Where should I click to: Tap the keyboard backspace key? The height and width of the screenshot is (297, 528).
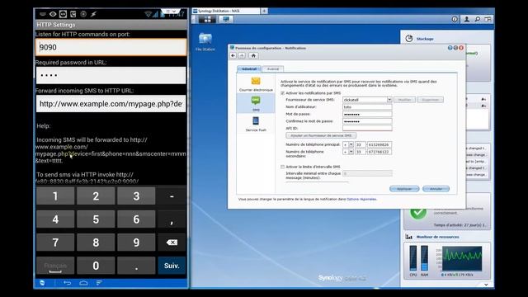click(172, 243)
